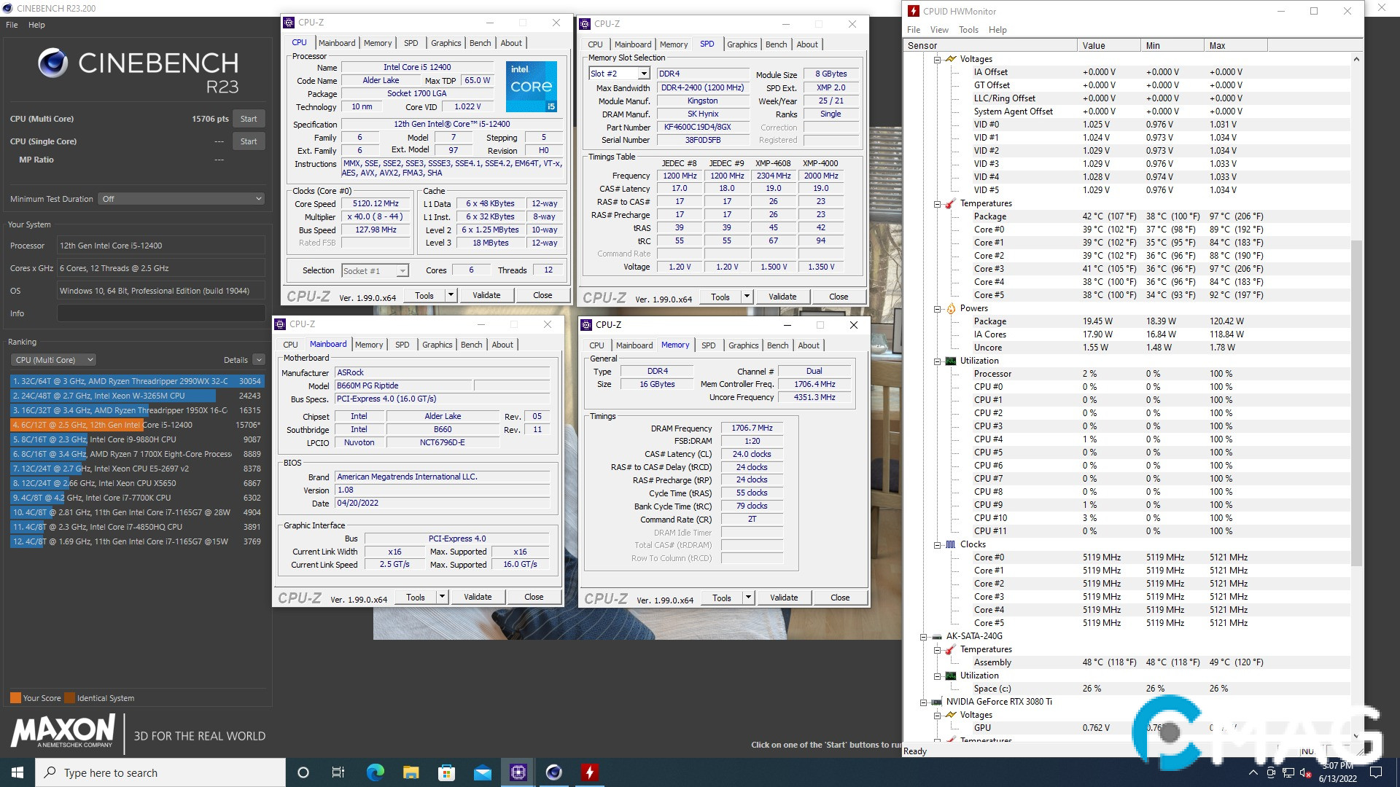Collapse the Temperatures node in HWMonitor
This screenshot has height=787, width=1400.
938,204
